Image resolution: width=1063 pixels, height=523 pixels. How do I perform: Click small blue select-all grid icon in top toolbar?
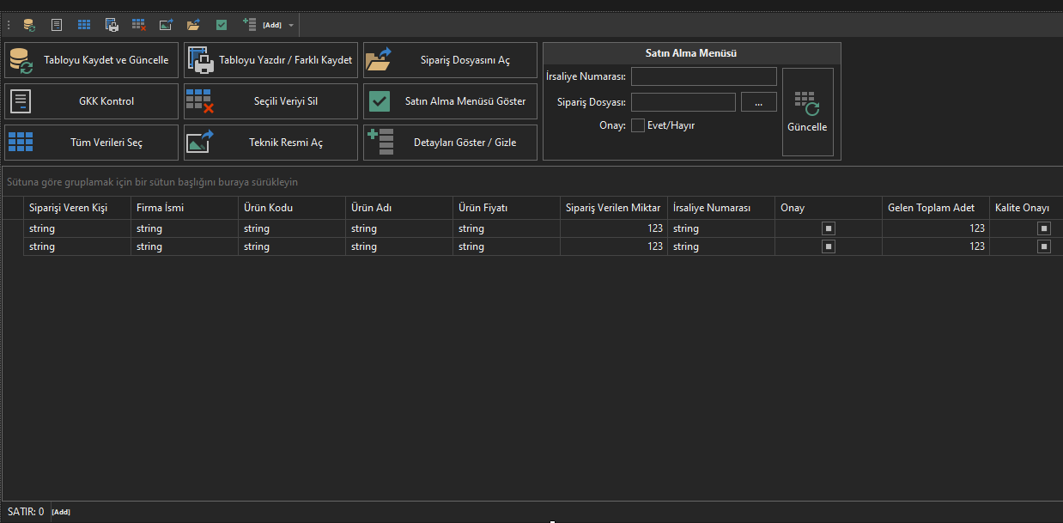(84, 25)
